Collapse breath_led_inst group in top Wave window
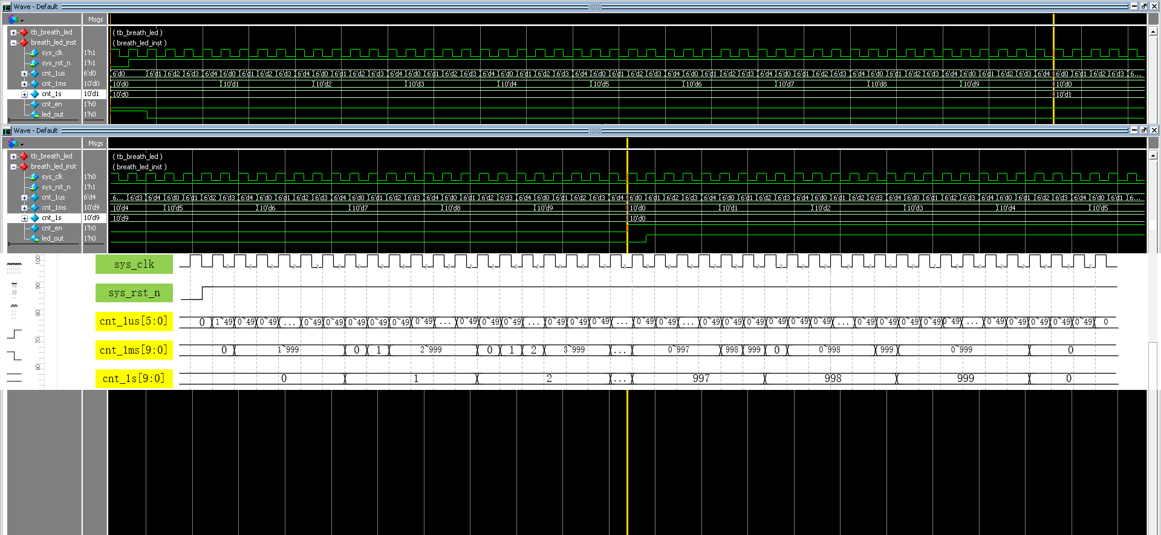The height and width of the screenshot is (535, 1161). click(13, 43)
